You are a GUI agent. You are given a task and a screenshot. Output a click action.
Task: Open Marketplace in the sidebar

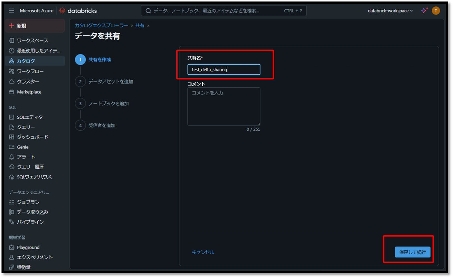[x=35, y=92]
